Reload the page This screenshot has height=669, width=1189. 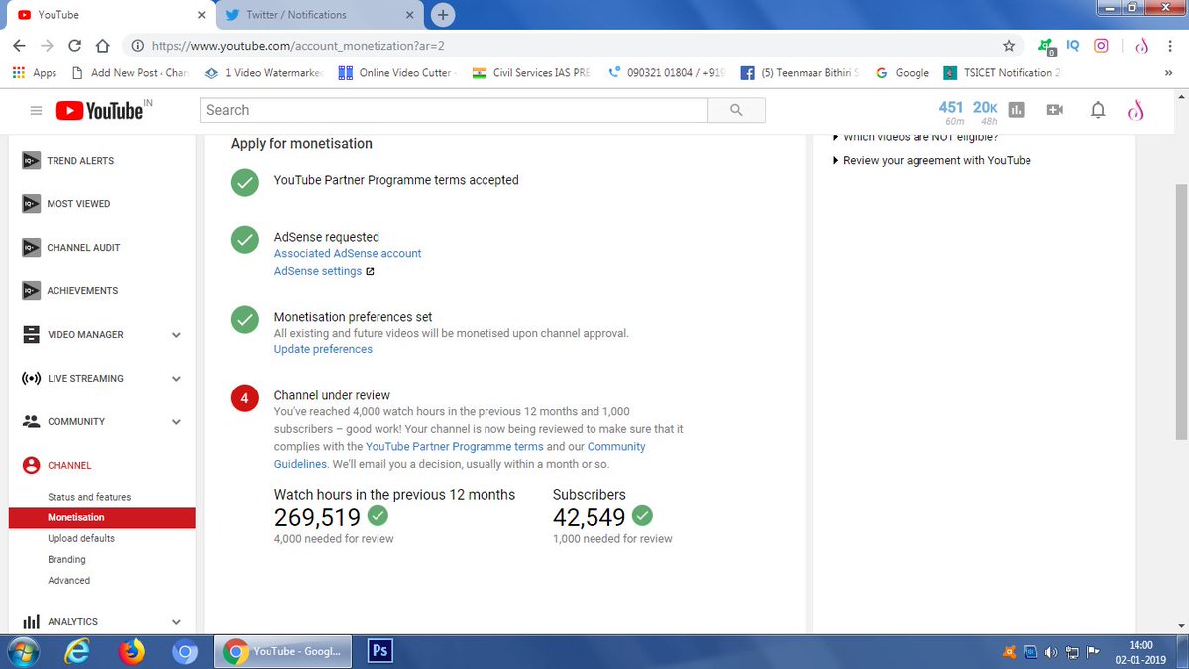74,46
